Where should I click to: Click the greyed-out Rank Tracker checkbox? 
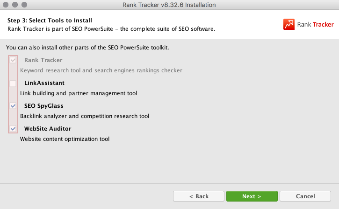click(x=13, y=60)
